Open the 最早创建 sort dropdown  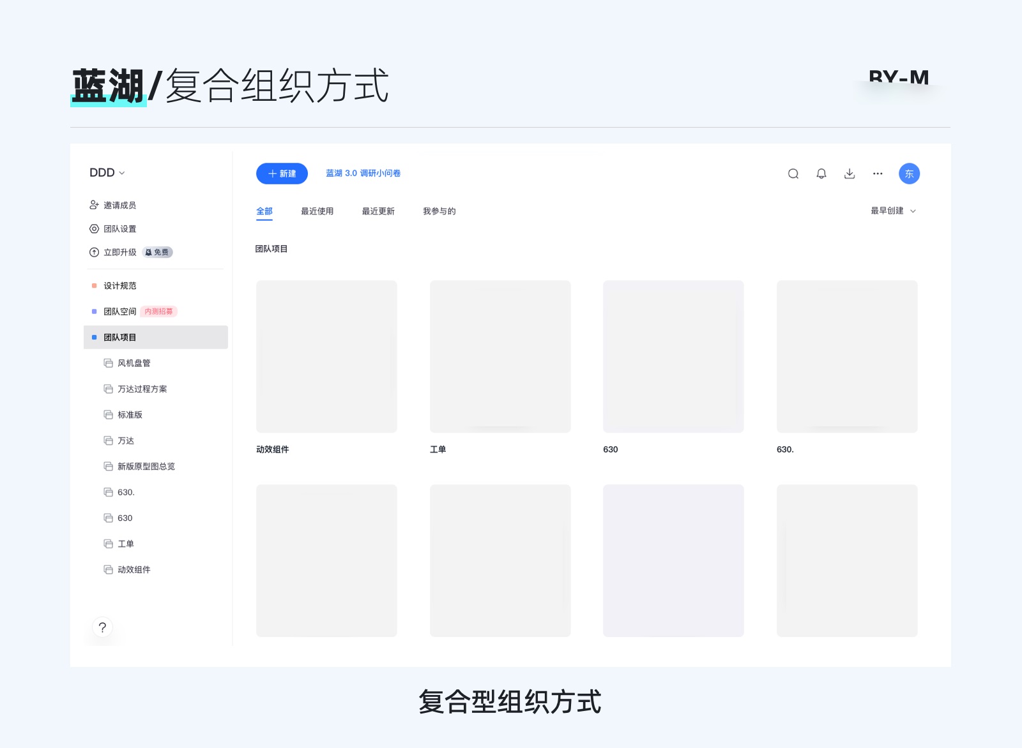tap(893, 211)
